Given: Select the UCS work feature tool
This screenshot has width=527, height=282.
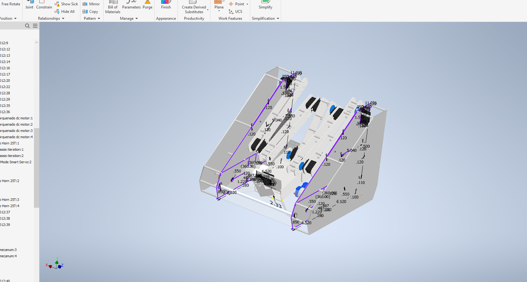Looking at the screenshot, I should point(236,12).
